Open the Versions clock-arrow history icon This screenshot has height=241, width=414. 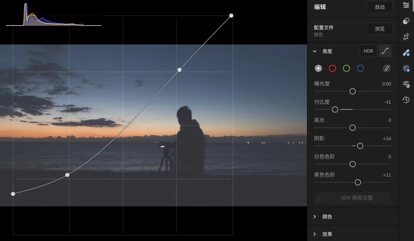tap(406, 100)
